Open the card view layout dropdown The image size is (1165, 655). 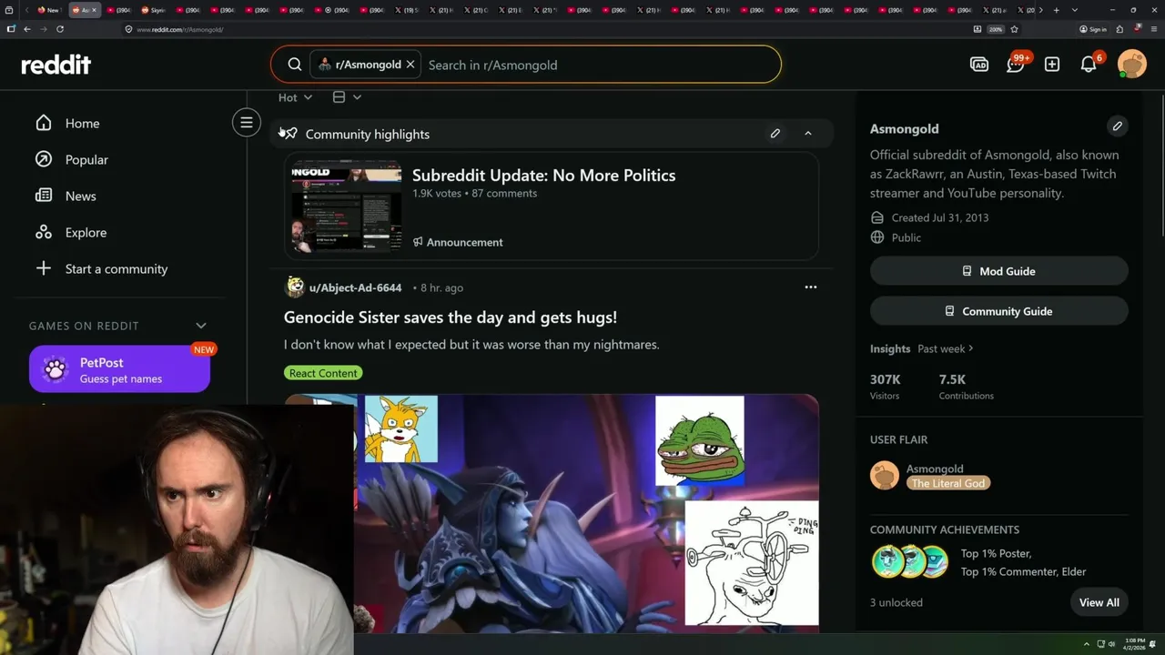coord(347,97)
